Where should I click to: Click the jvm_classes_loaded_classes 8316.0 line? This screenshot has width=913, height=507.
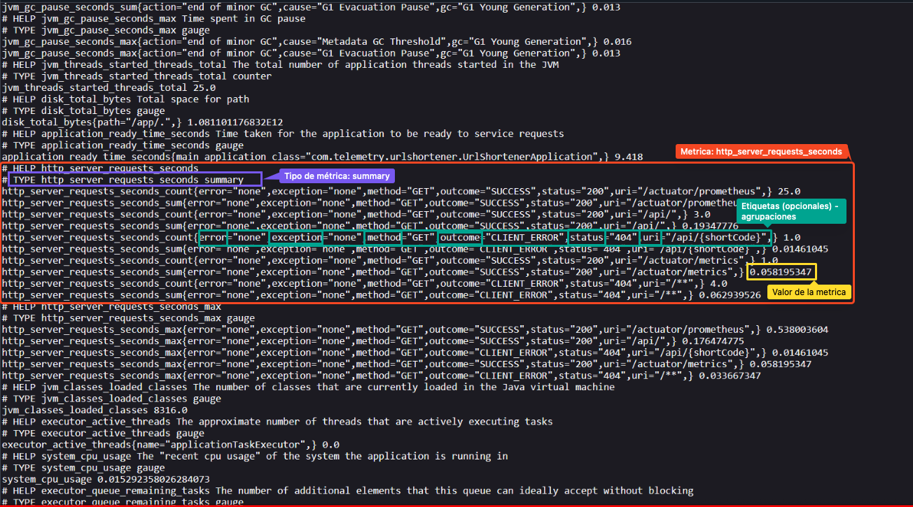[95, 410]
